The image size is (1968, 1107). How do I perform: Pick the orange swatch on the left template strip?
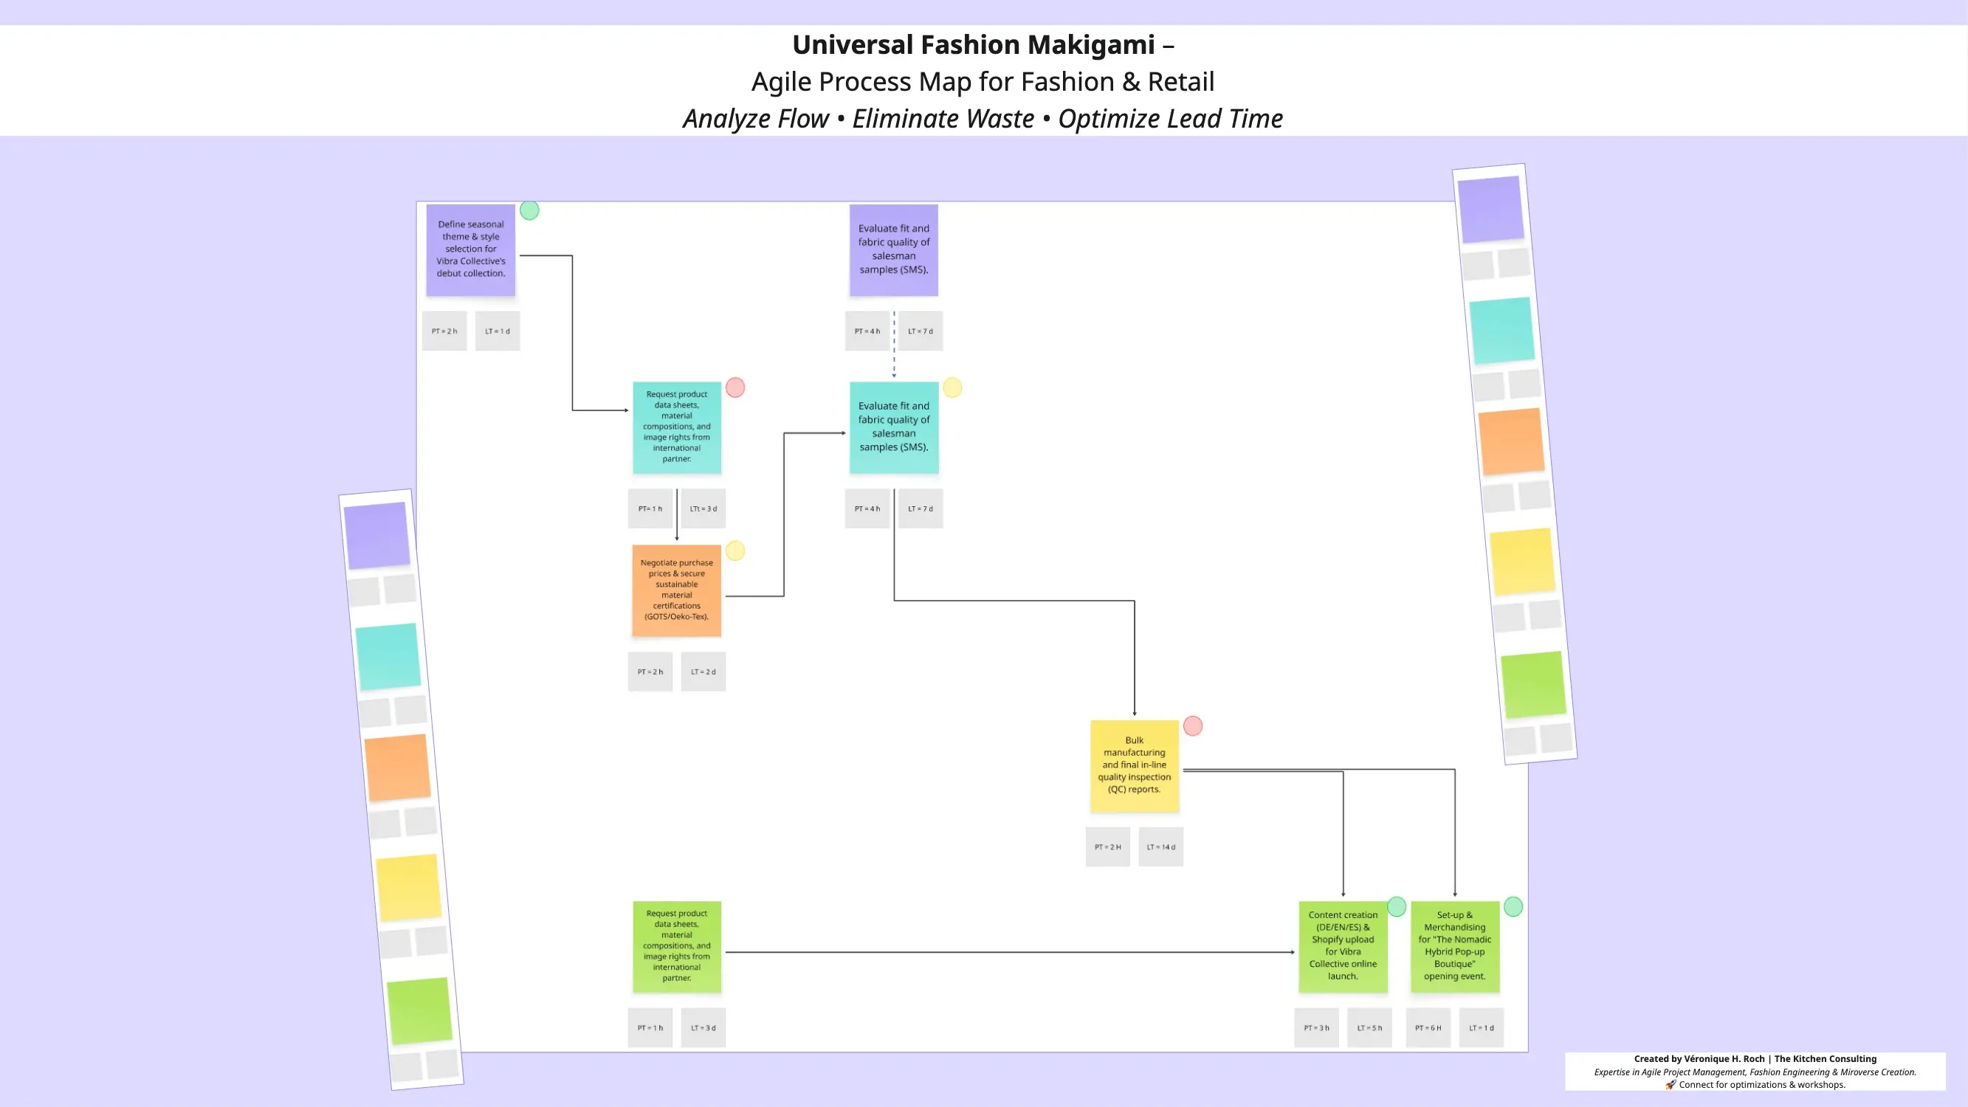(397, 768)
